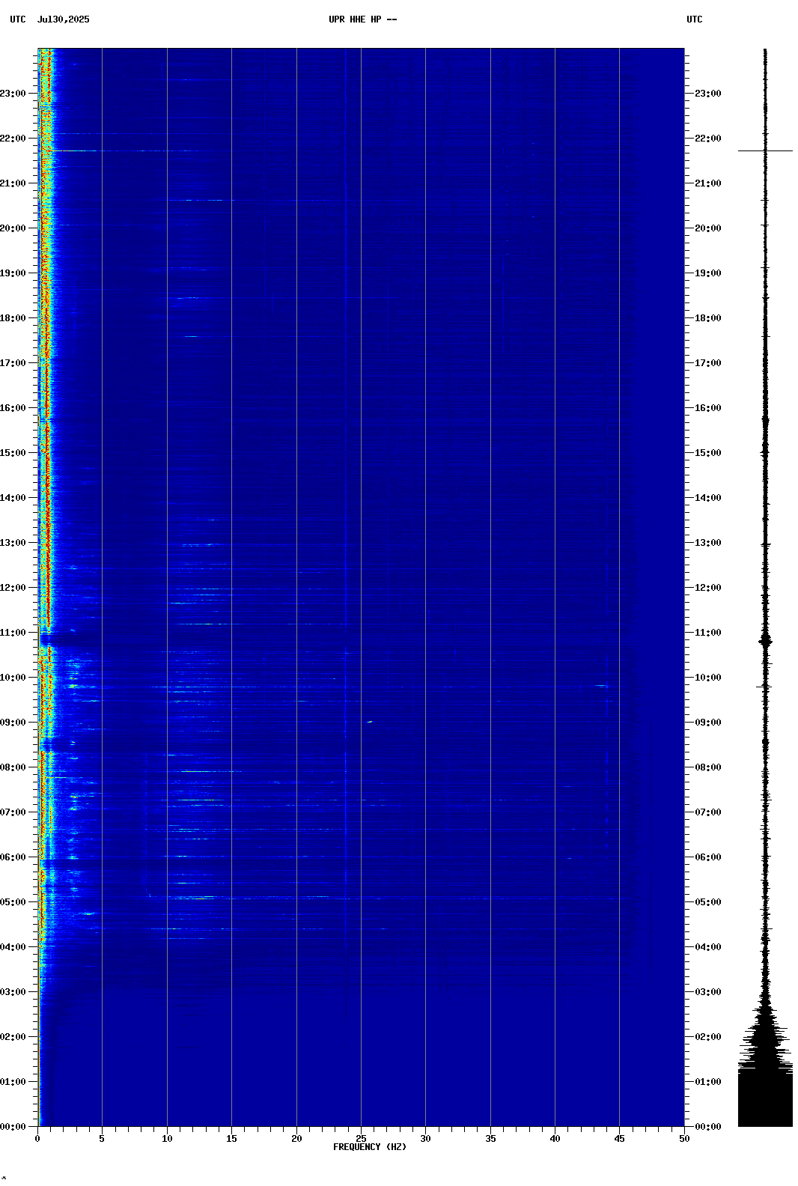Click the right axis 11:00 time label
798x1186 pixels.
(x=708, y=633)
